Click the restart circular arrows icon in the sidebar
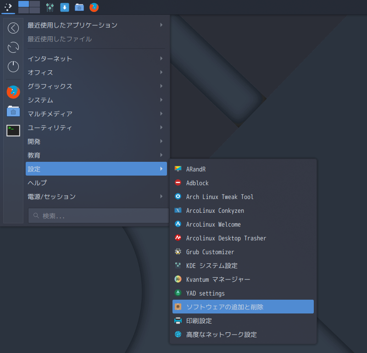Screen dimensions: 367x353 click(x=13, y=47)
